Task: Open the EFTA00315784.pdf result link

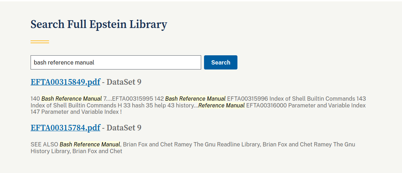Action: pos(65,128)
